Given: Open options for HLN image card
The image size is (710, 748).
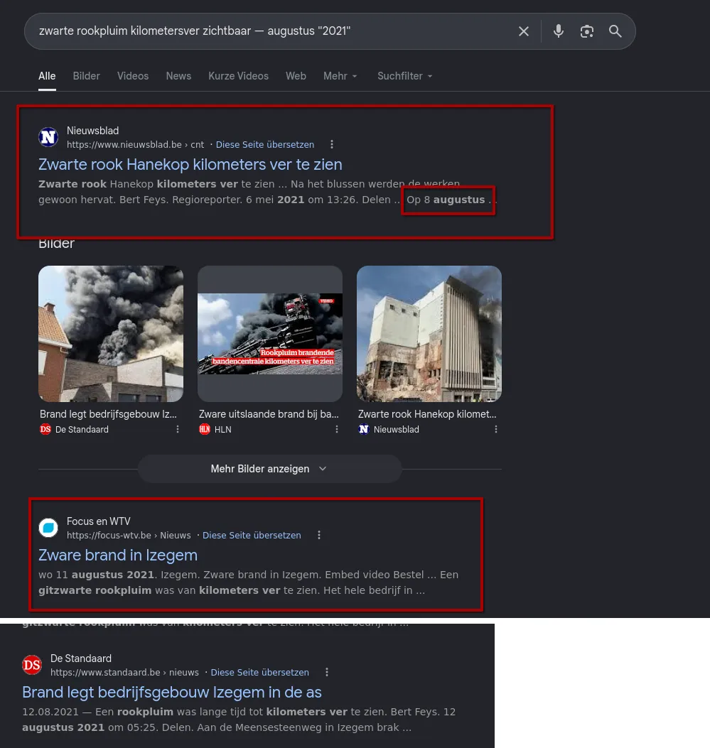Looking at the screenshot, I should coord(337,429).
